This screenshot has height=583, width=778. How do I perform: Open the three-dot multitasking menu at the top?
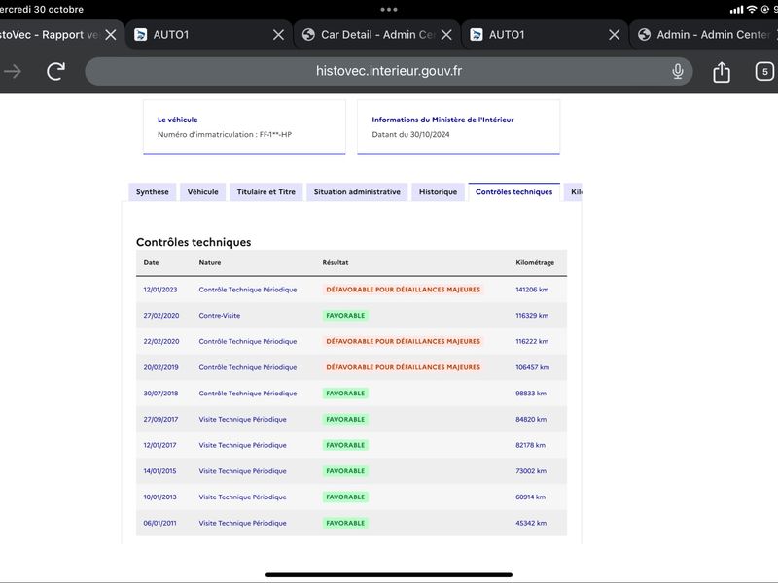[x=389, y=9]
